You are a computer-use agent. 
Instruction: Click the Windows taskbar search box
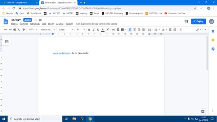35,119
